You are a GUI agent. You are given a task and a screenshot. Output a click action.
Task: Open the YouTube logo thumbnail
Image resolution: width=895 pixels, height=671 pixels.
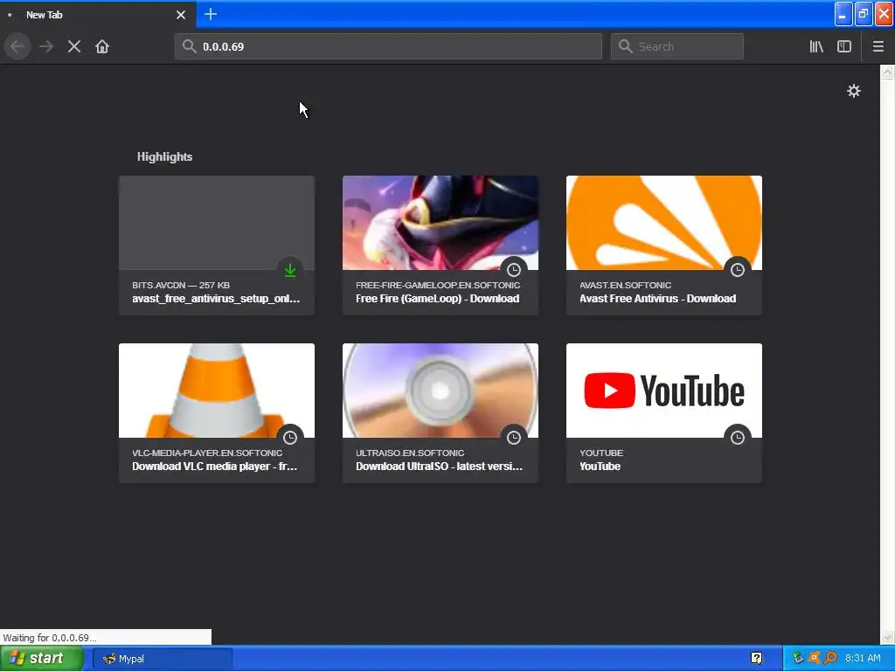coord(664,391)
